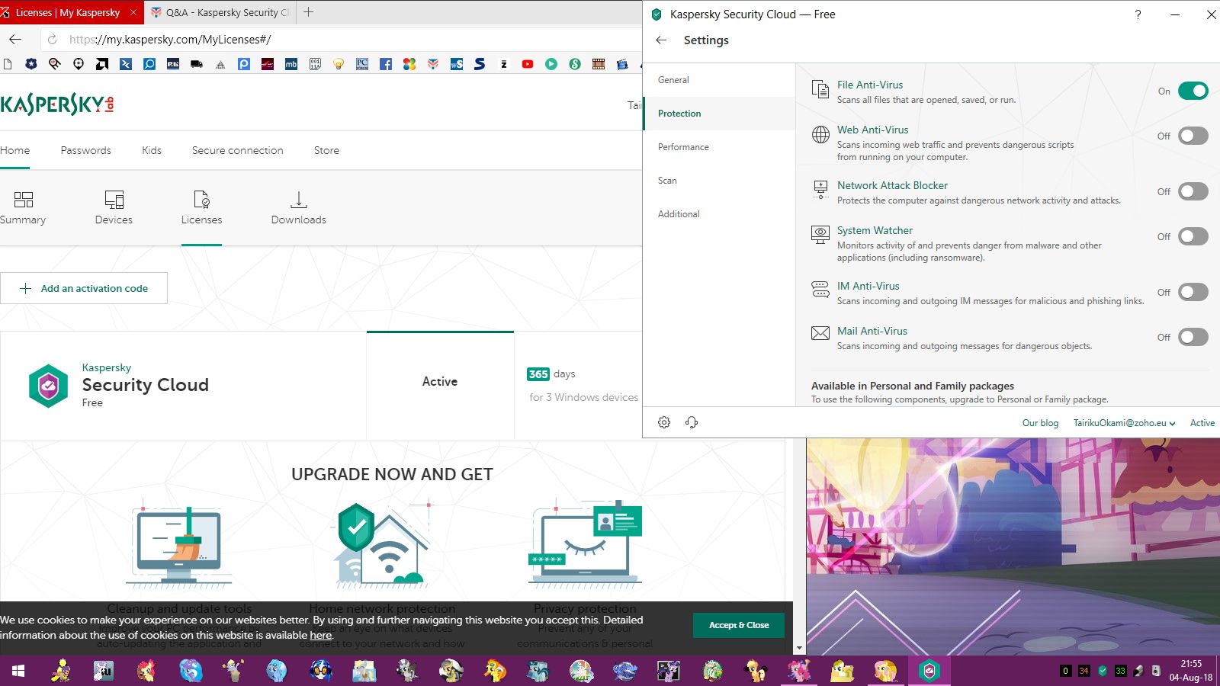Switch to the Summary section
Viewport: 1220px width, 686px height.
23,208
